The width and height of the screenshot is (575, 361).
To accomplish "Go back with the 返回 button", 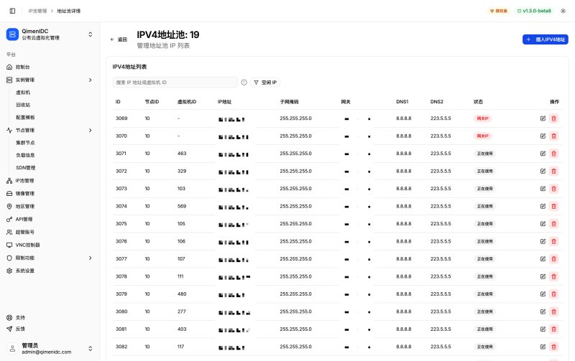I will pos(119,39).
